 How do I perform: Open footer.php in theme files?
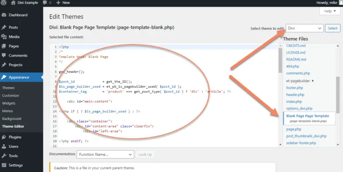click(x=294, y=88)
